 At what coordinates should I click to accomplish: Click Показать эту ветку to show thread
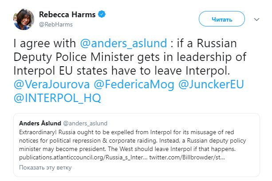(45, 167)
